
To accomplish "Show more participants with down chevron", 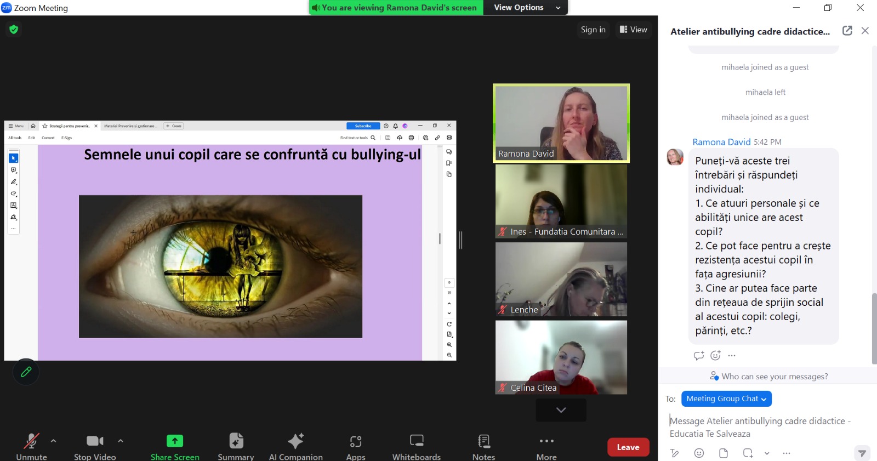I will coord(561,410).
